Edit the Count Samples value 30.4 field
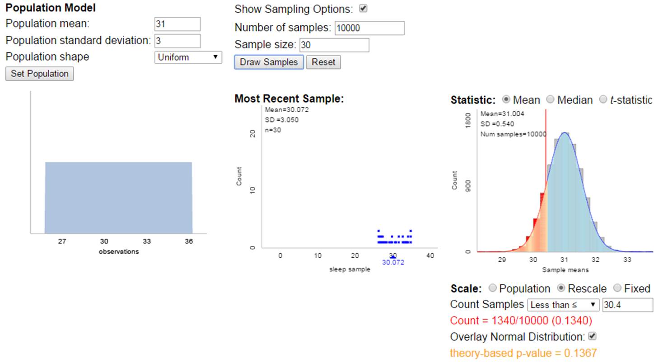 (x=628, y=305)
